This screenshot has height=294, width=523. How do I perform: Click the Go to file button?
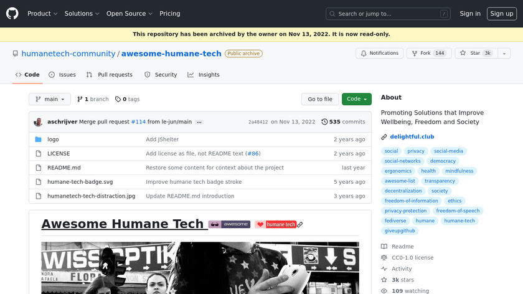(x=320, y=99)
